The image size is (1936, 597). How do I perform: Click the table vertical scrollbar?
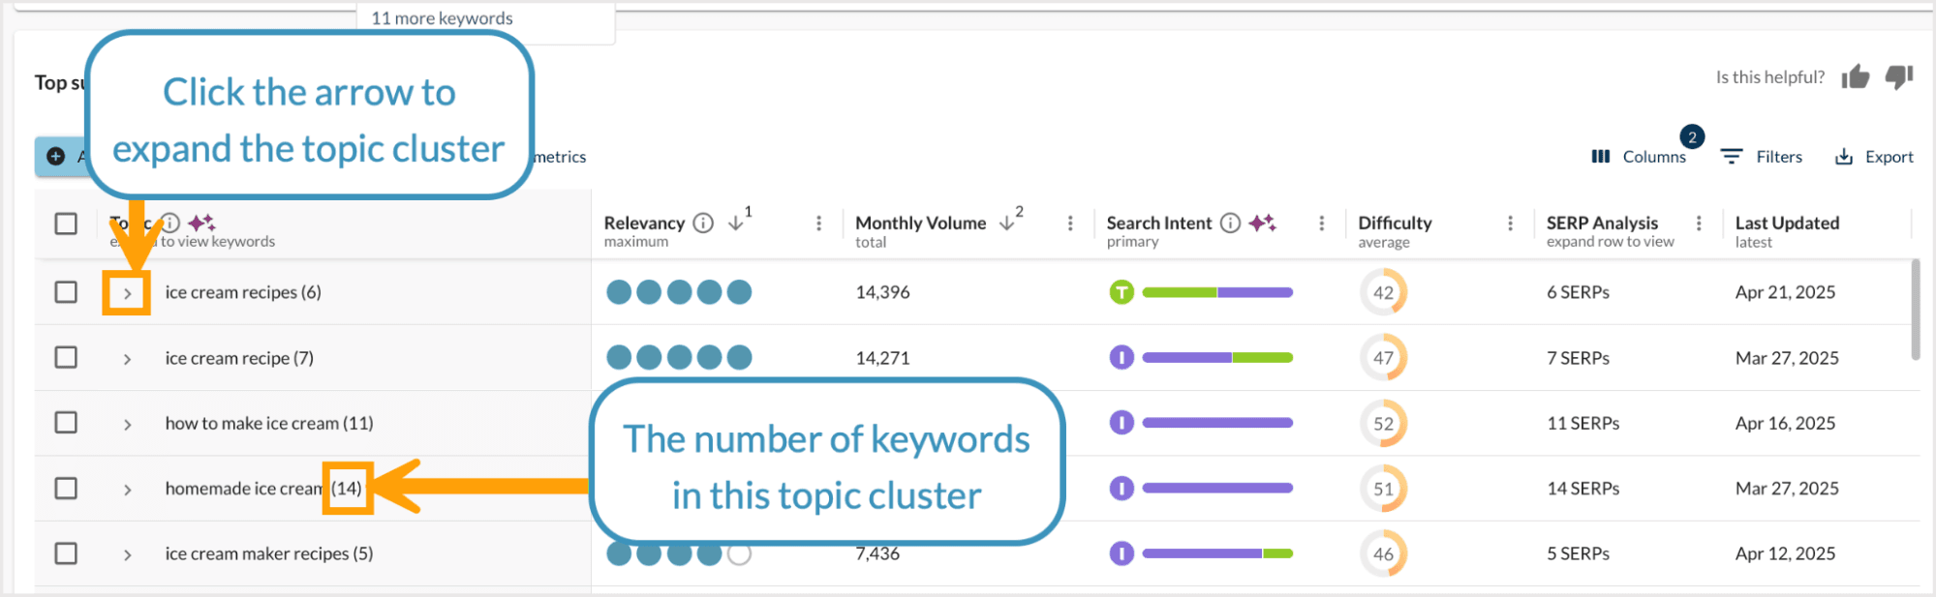pos(1915,310)
